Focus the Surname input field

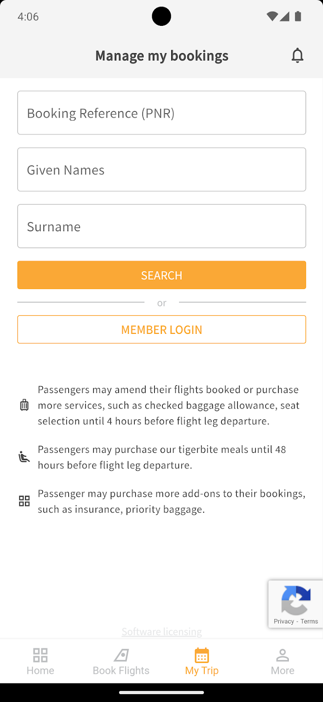point(161,226)
